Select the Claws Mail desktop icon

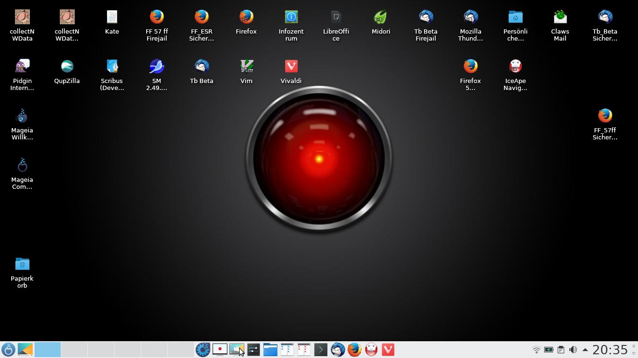pyautogui.click(x=560, y=25)
